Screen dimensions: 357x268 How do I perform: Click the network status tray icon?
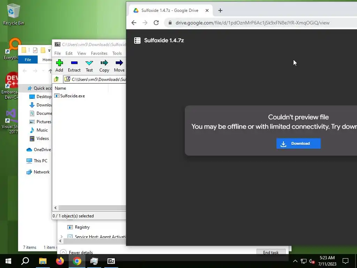click(304, 261)
